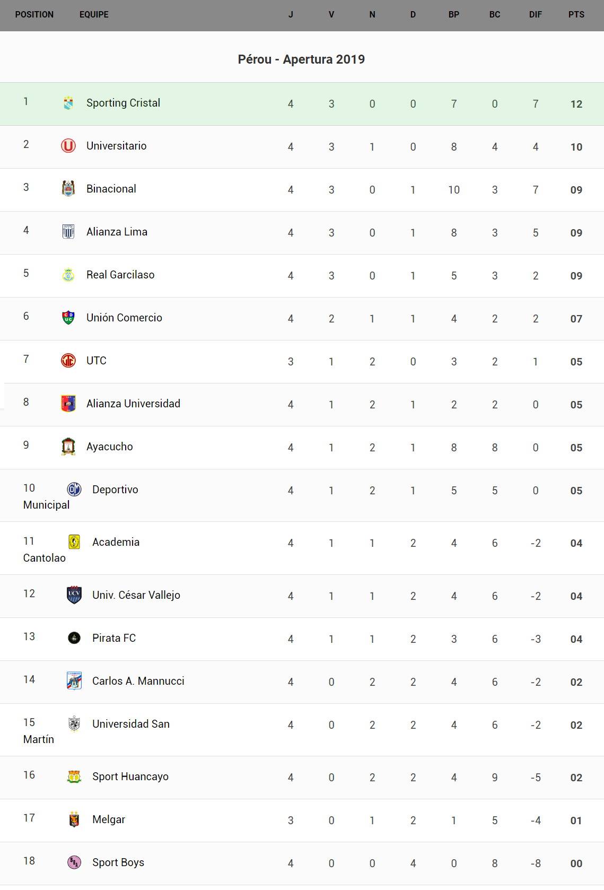Click the Academia Cantolao yellow badge

tap(74, 542)
